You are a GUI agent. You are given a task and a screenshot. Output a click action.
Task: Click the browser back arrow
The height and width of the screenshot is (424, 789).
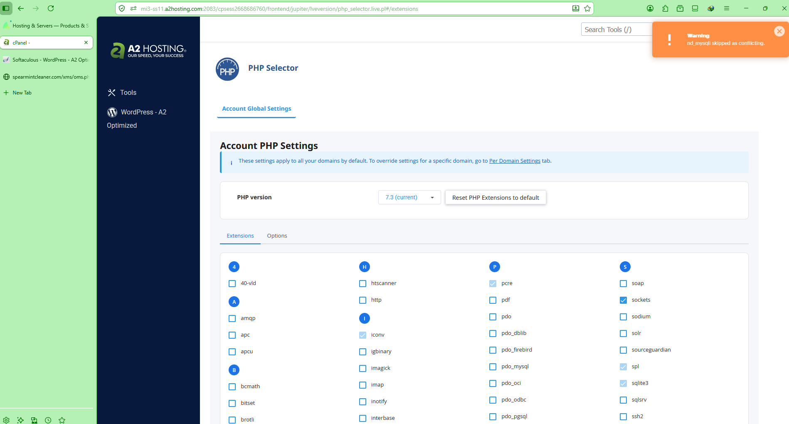click(x=21, y=8)
